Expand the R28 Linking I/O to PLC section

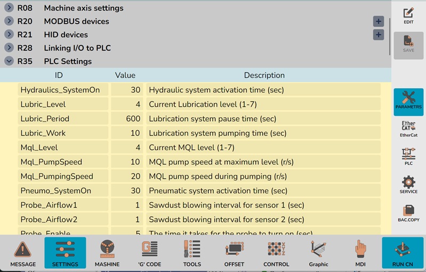[x=9, y=48]
